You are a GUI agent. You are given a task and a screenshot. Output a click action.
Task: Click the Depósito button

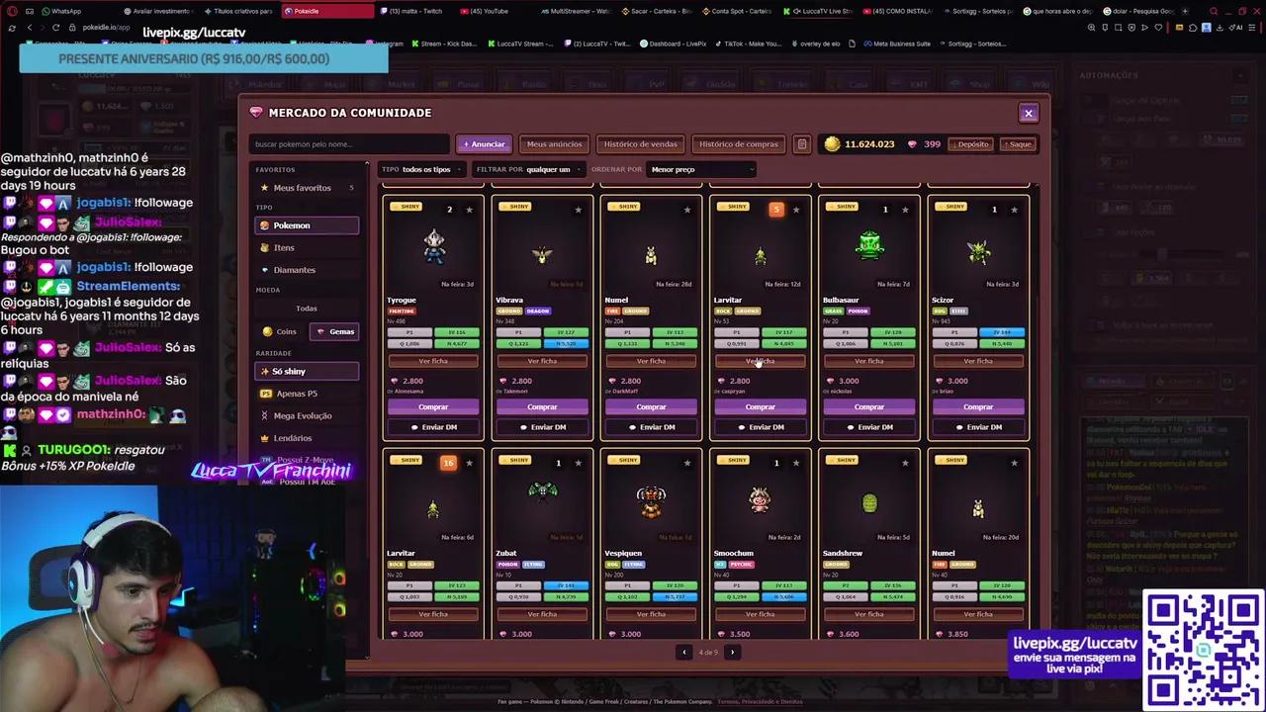tap(971, 144)
